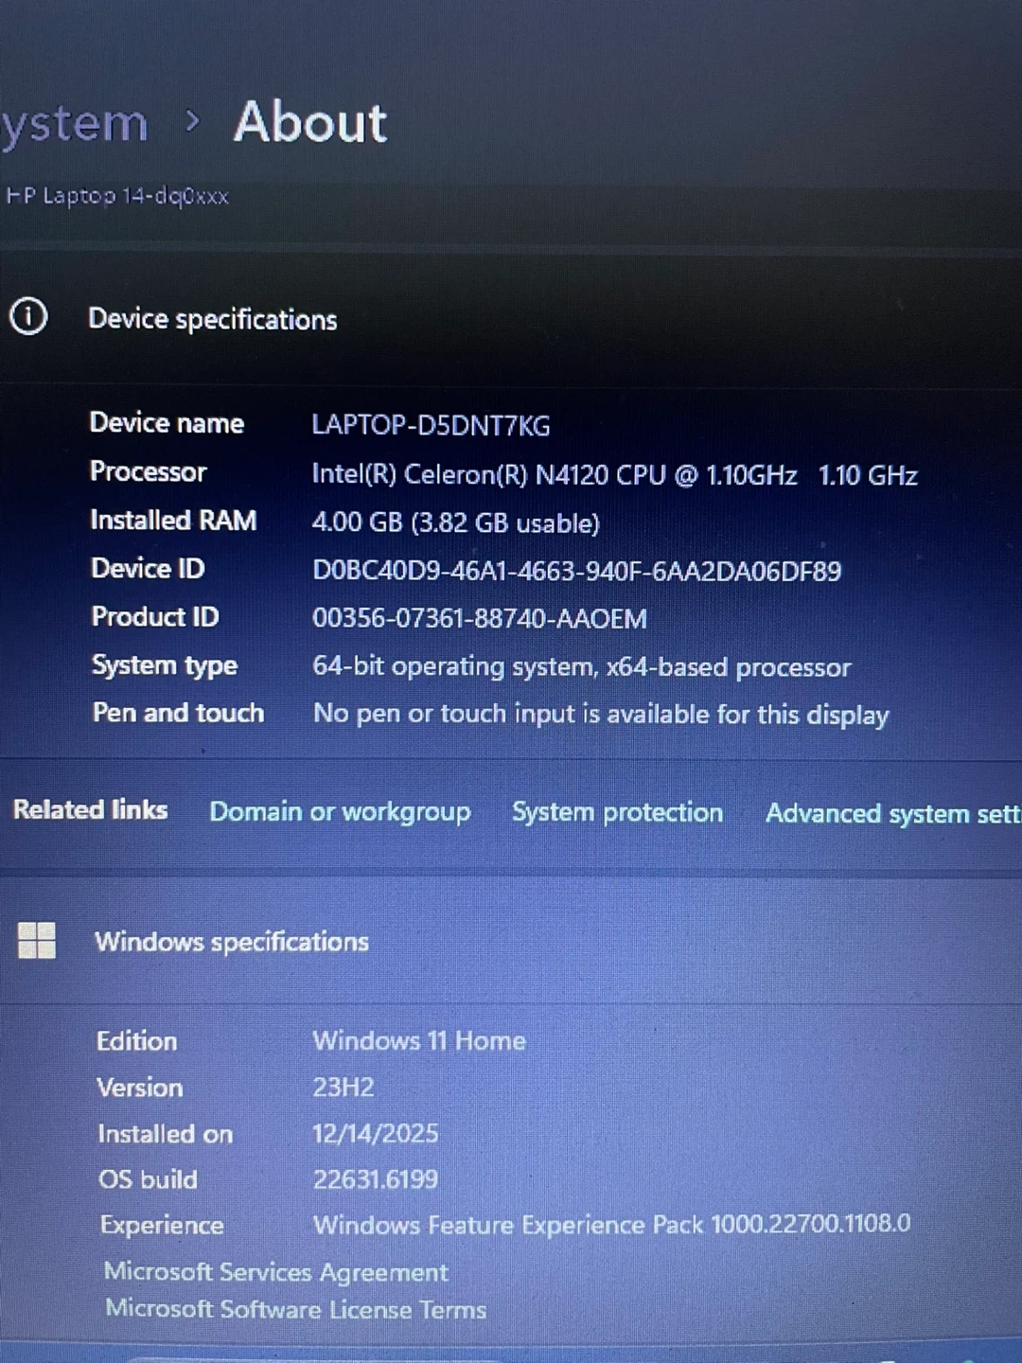Viewport: 1022px width, 1363px height.
Task: Open the Domain or workgroup link
Action: pos(340,812)
